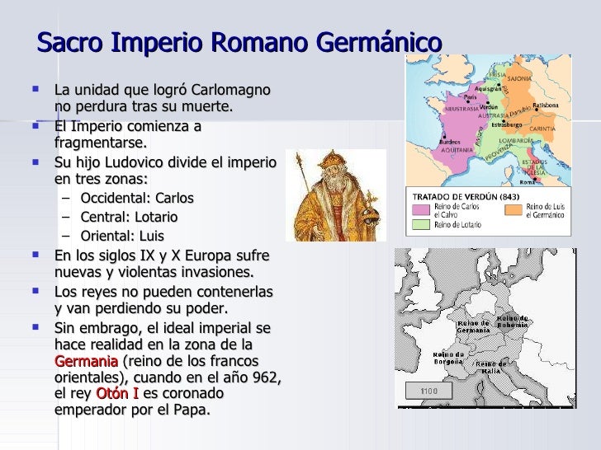This screenshot has width=601, height=450.
Task: Click the legend text 'Reino de Carlos el Calvo'
Action: 457,210
